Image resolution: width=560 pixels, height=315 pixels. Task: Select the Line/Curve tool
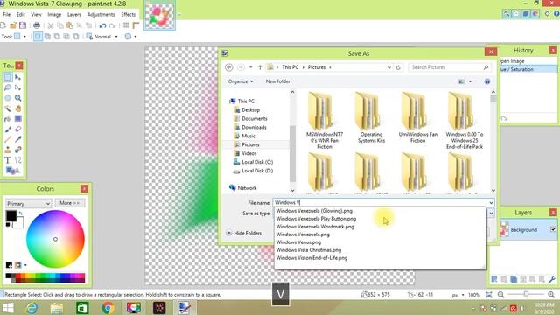pyautogui.click(x=17, y=160)
